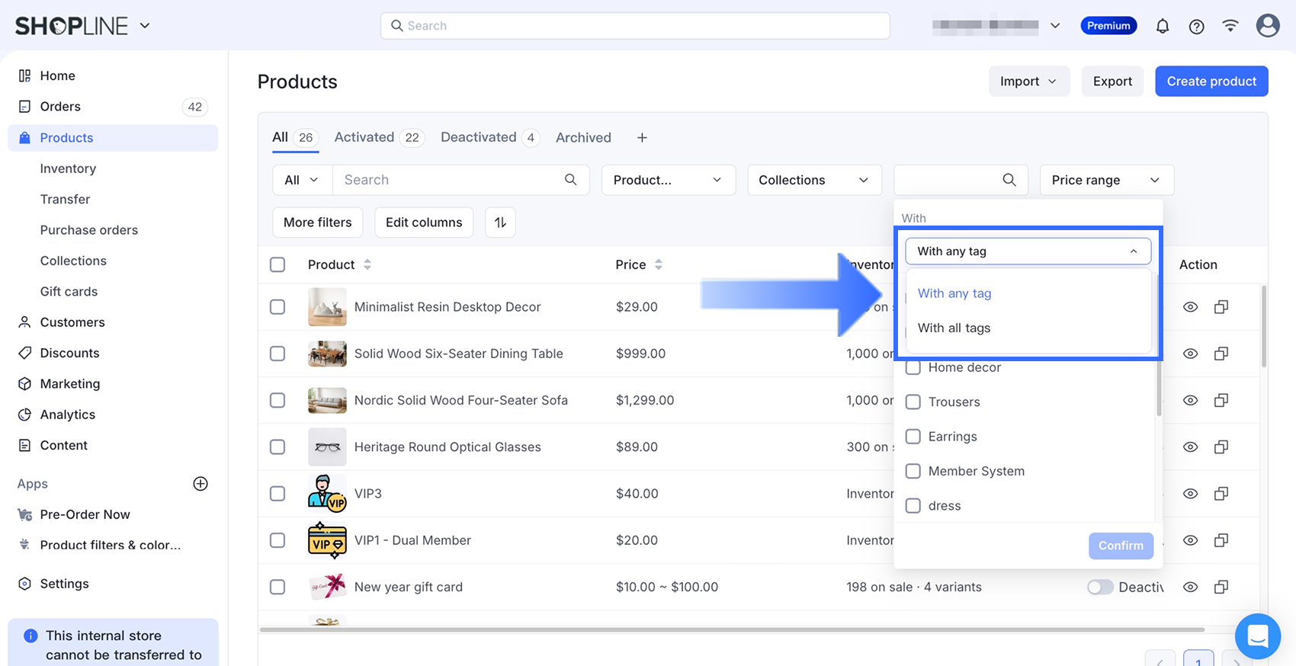Select the VIP3 product row checkbox
1296x666 pixels.
[x=277, y=494]
